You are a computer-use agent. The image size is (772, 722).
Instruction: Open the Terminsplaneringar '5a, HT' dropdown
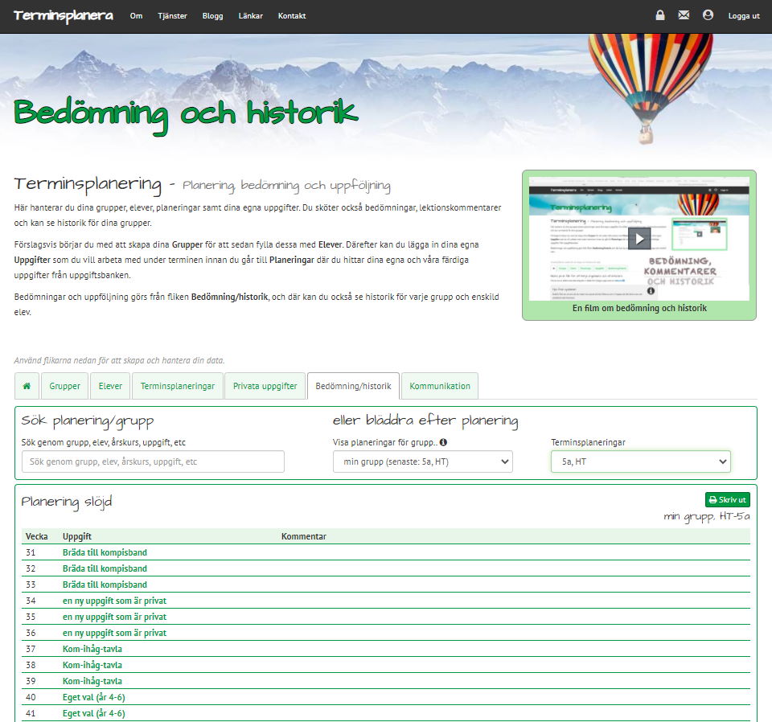[640, 462]
